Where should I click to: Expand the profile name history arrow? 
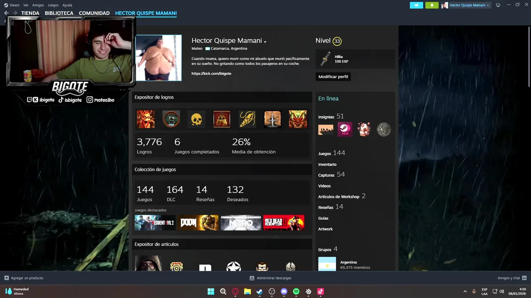point(265,41)
